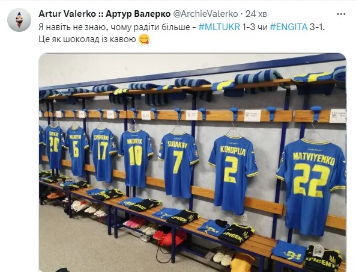Viewport: 356px width, 272px height.
Task: Click the Zinchenko 17 jersey in photo
Action: (104, 153)
